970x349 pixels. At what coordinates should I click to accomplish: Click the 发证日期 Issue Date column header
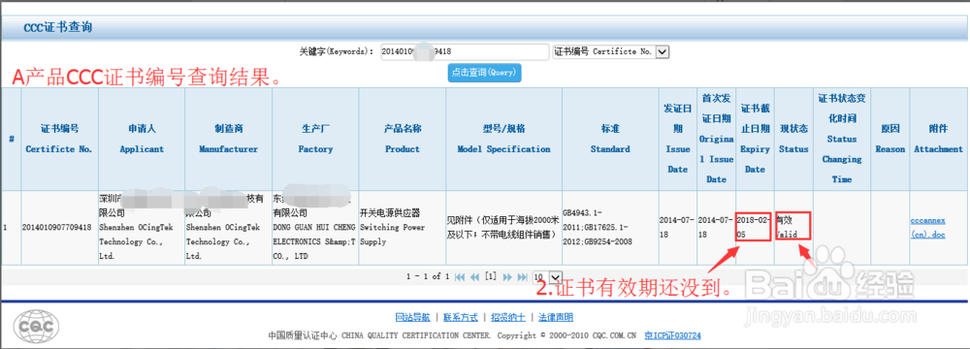coord(677,140)
